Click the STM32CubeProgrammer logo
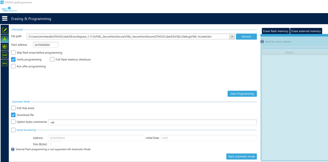Image resolution: width=328 pixels, height=162 pixels. 9,9
